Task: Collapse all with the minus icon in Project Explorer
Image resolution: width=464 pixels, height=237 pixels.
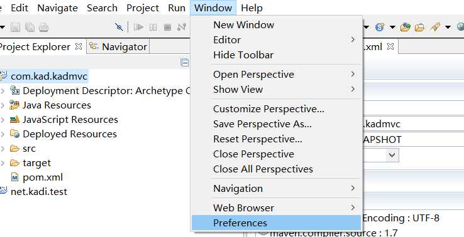Action: tap(185, 63)
